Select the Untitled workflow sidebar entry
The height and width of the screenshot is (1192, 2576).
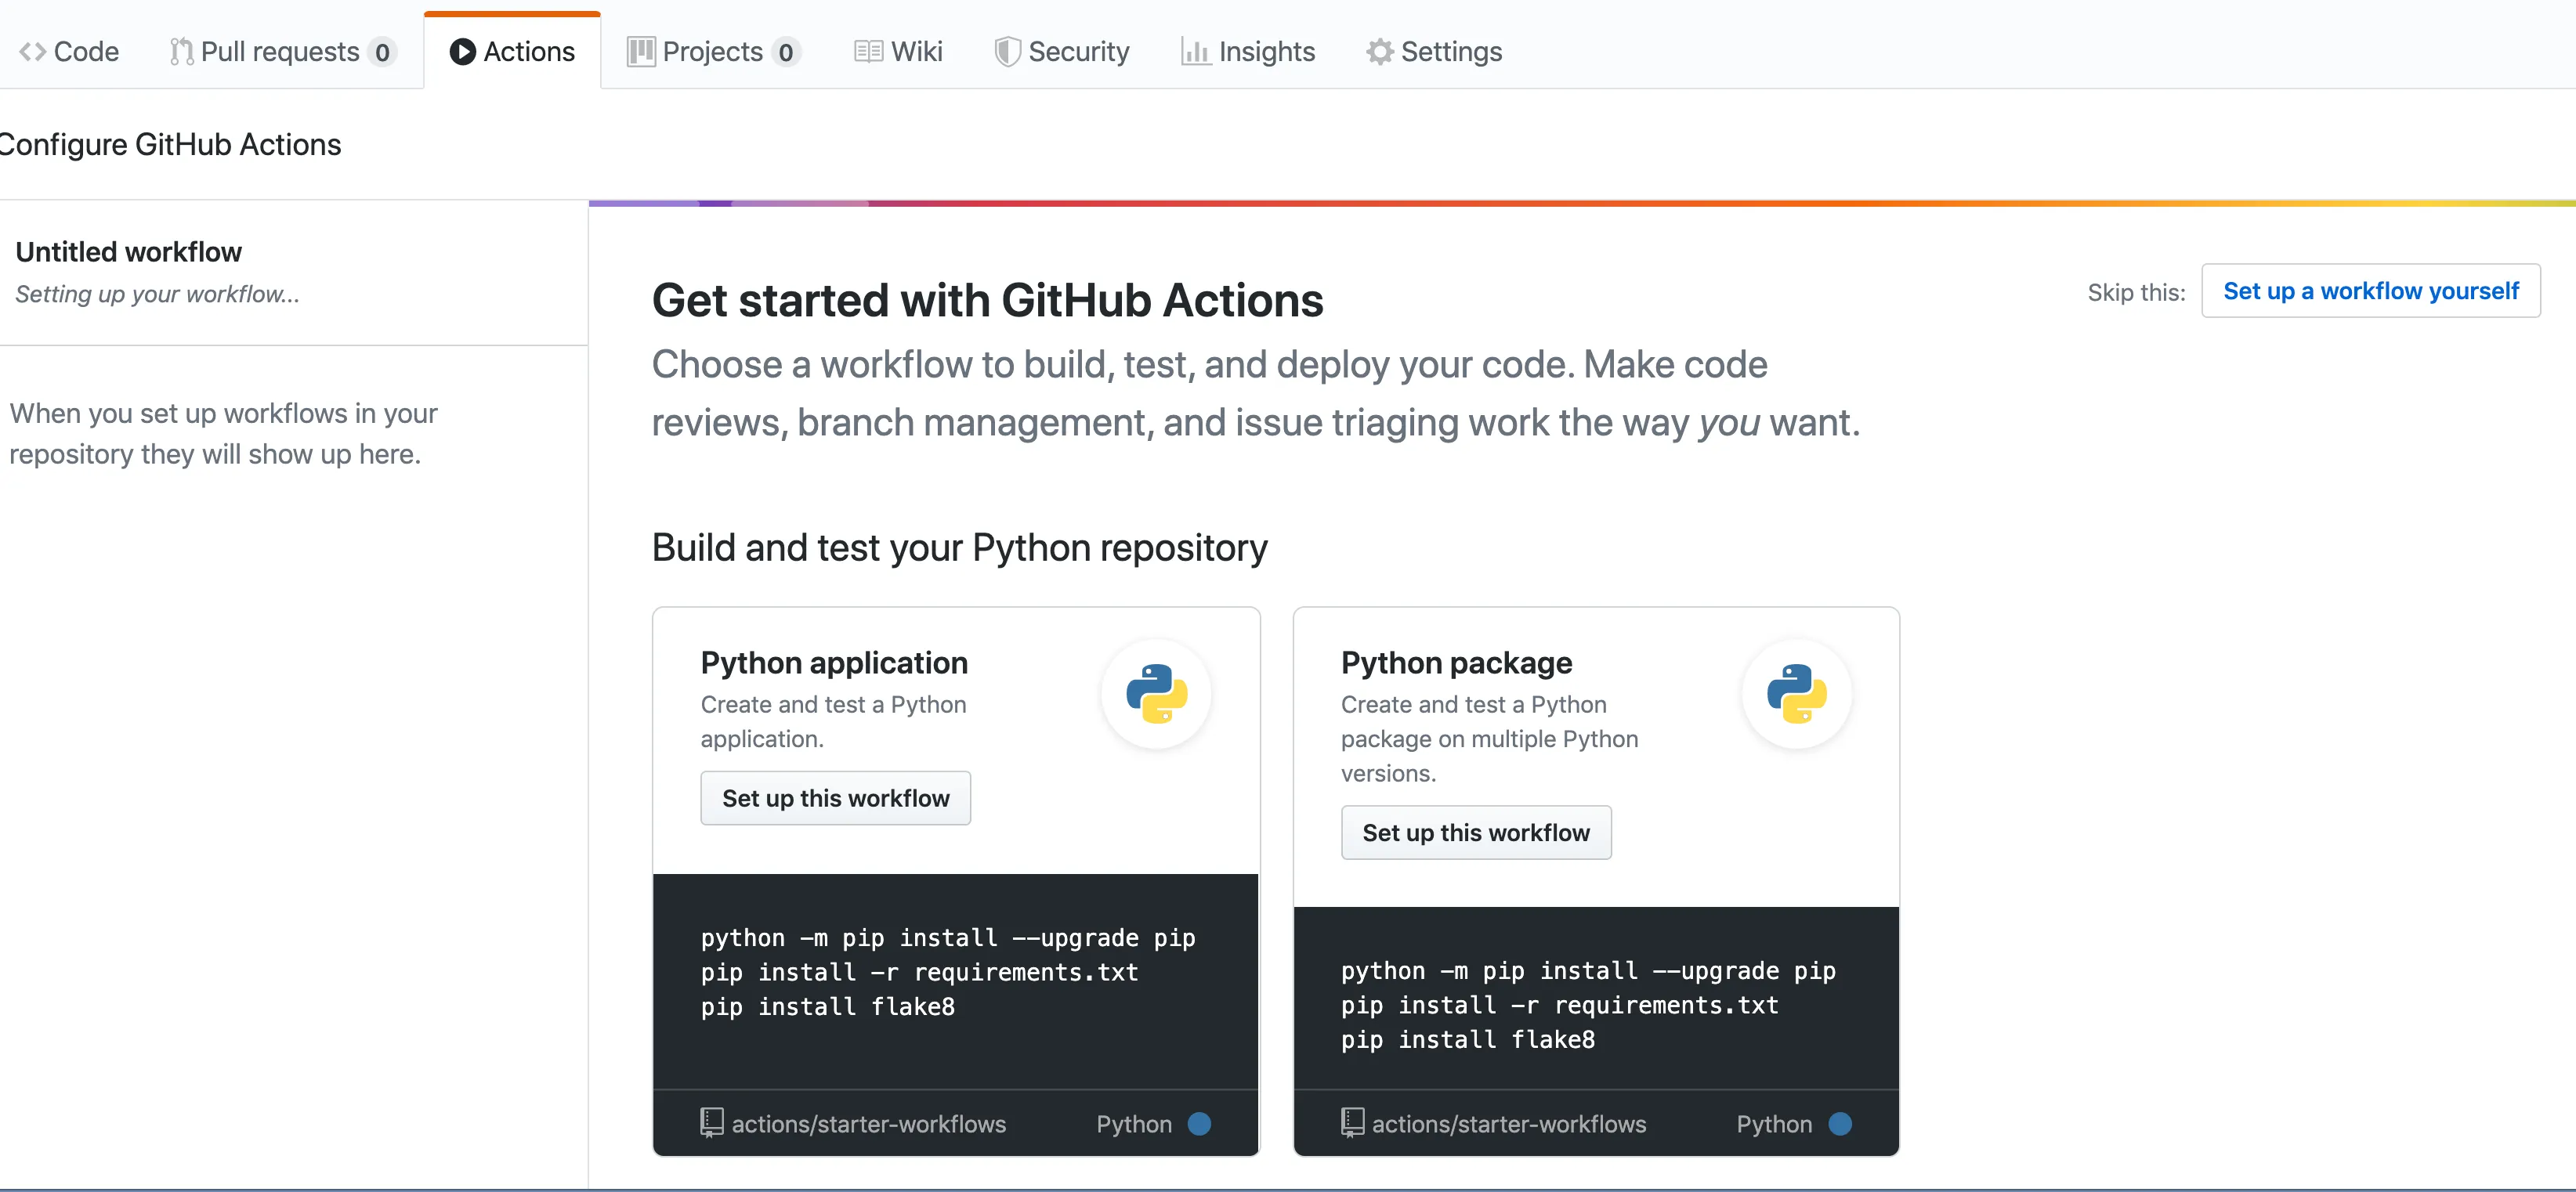coord(294,272)
